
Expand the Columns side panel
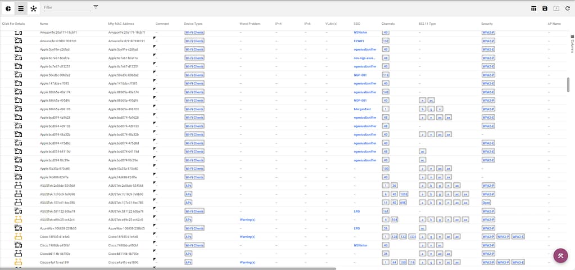(x=572, y=46)
